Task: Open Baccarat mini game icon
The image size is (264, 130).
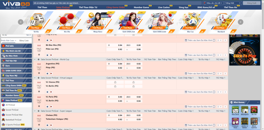Action: [x=235, y=111]
